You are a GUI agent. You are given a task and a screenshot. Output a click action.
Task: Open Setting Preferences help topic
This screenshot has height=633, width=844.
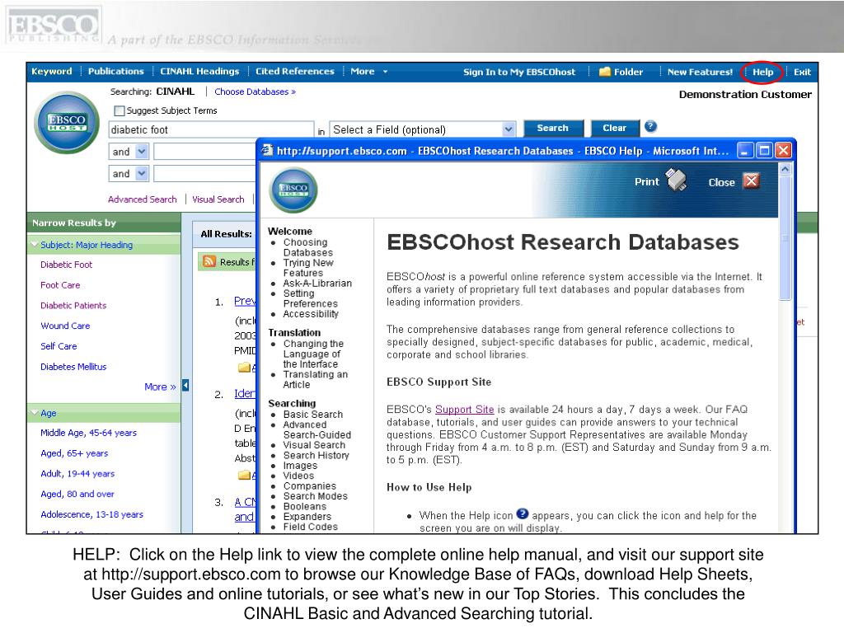pyautogui.click(x=310, y=298)
